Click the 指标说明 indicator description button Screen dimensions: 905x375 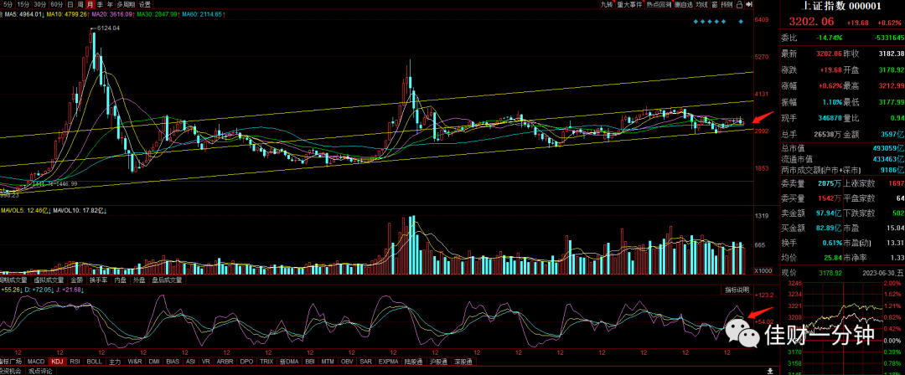[737, 289]
